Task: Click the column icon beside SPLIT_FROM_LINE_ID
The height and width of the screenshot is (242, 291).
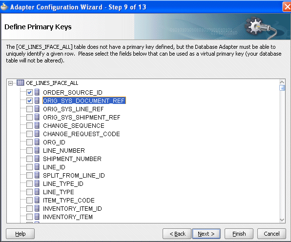Action: click(x=37, y=175)
